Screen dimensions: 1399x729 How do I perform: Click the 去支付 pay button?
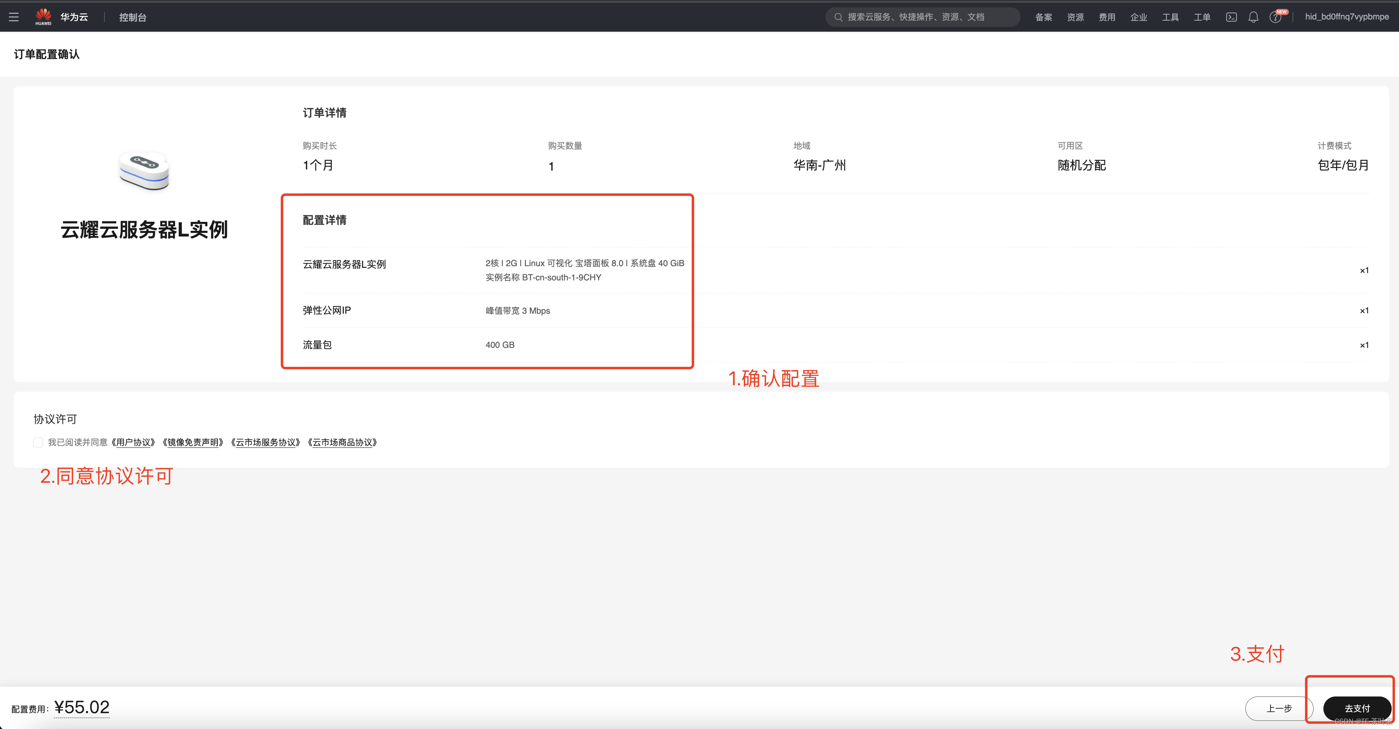click(x=1357, y=708)
